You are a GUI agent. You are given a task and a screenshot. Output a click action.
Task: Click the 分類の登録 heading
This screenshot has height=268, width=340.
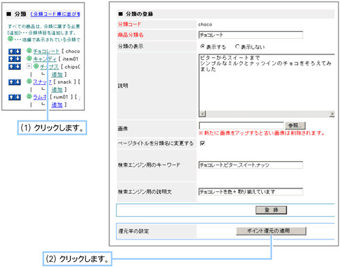pyautogui.click(x=139, y=14)
